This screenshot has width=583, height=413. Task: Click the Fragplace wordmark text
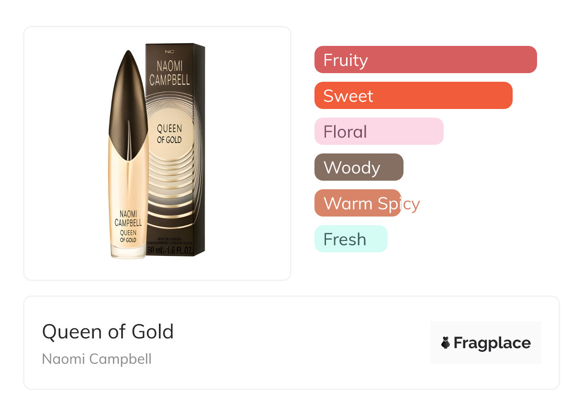(x=492, y=343)
